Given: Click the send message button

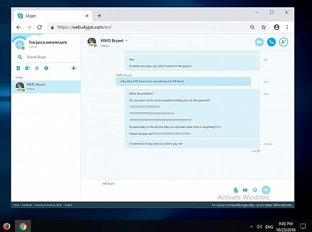Looking at the screenshot, I should click(x=266, y=190).
